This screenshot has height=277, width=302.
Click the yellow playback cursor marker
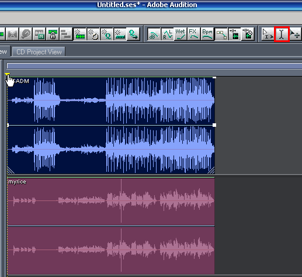(7, 74)
